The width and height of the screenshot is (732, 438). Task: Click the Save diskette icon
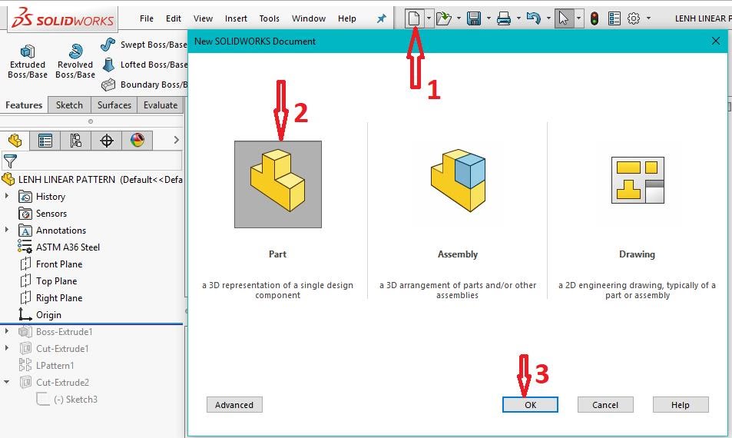(474, 18)
